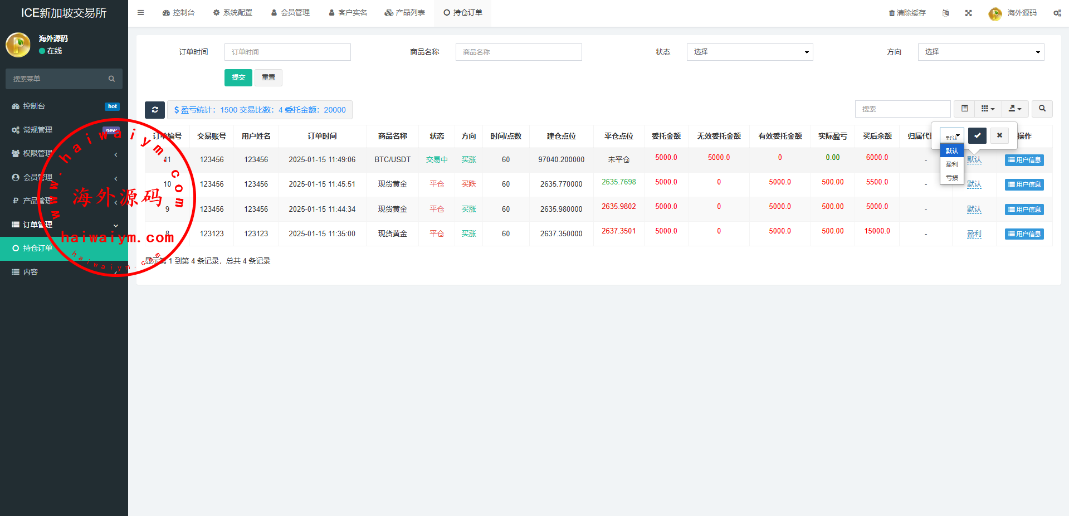The height and width of the screenshot is (516, 1069).
Task: Click the green 提交 button
Action: click(238, 77)
